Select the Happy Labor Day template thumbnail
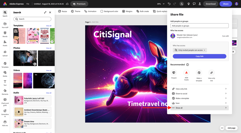This screenshot has width=241, height=133. click(x=45, y=36)
